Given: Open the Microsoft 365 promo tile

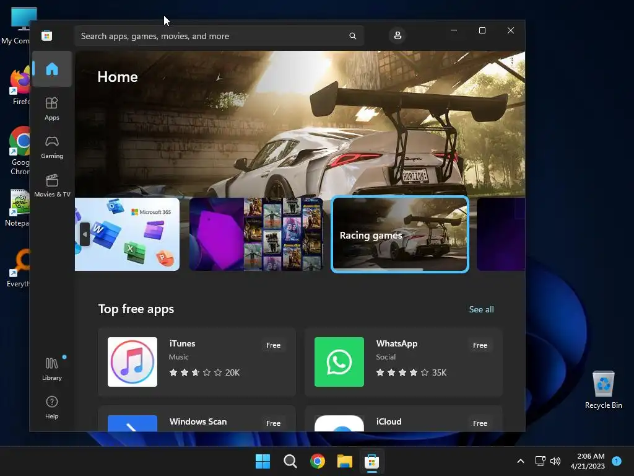Looking at the screenshot, I should point(127,234).
